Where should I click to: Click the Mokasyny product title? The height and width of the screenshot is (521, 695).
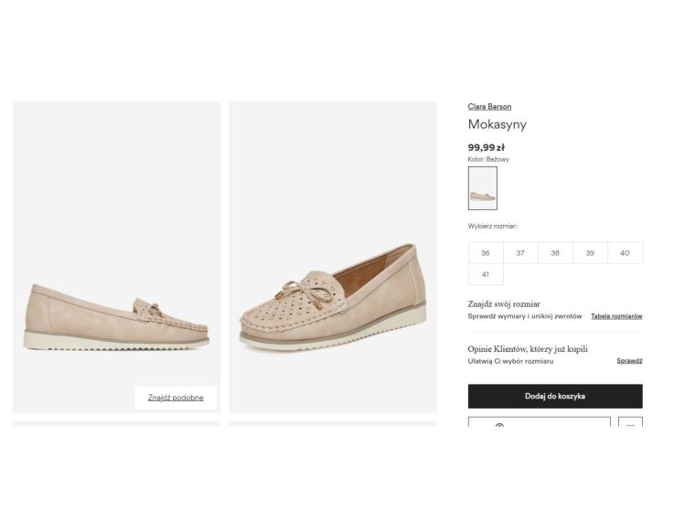click(x=497, y=125)
